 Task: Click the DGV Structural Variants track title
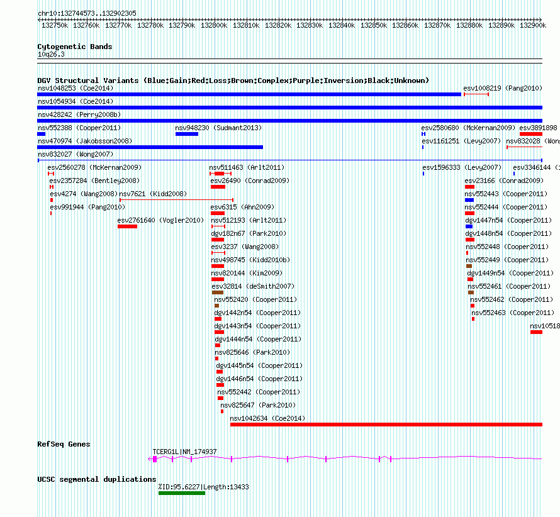pos(233,81)
